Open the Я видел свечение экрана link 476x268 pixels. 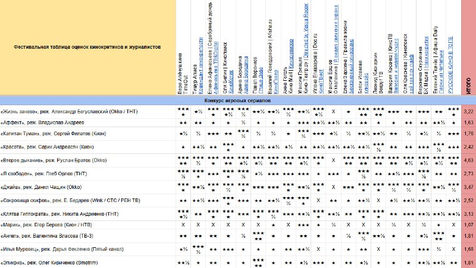coord(336,33)
